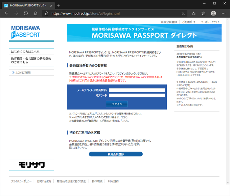Image resolution: width=230 pixels, height=196 pixels.
Task: Click the 会員登録がお済みのお客様 heading
Action: tap(88, 65)
